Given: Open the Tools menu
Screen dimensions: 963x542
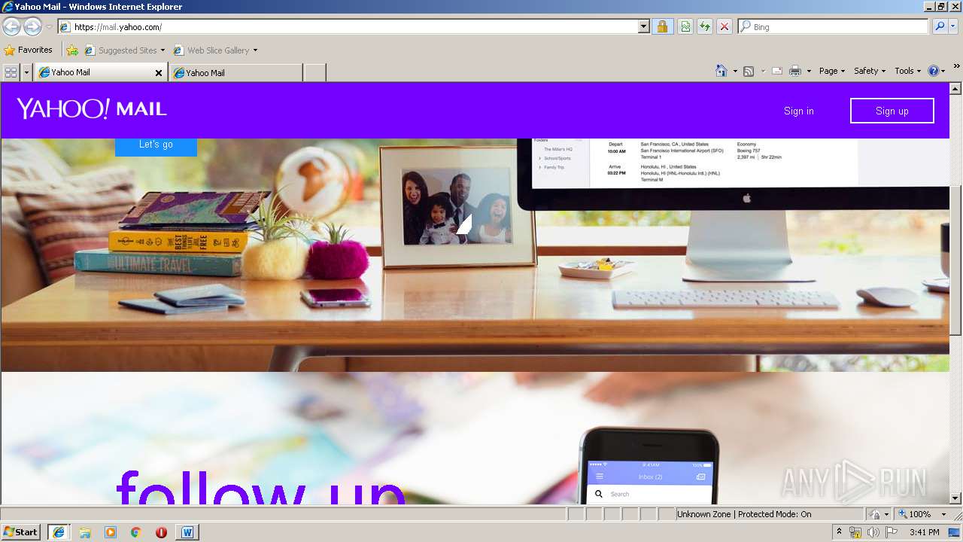Looking at the screenshot, I should 908,71.
